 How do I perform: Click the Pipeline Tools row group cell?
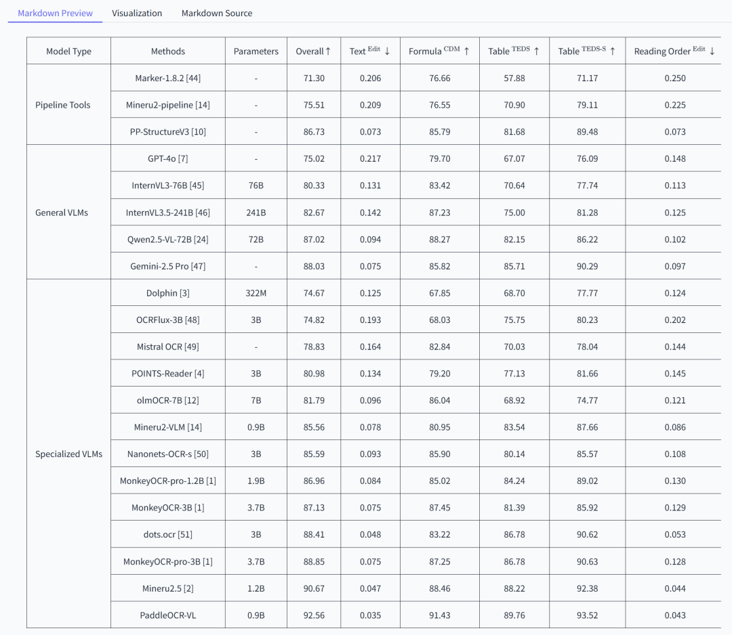click(62, 105)
